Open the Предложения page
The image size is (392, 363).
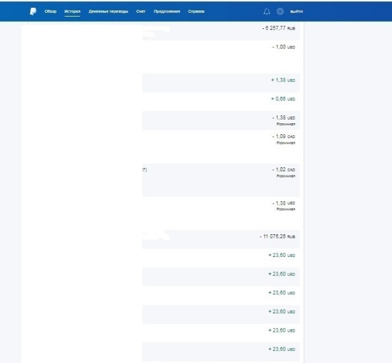(x=167, y=11)
